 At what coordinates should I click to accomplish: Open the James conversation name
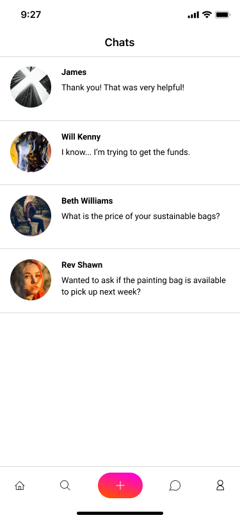74,72
